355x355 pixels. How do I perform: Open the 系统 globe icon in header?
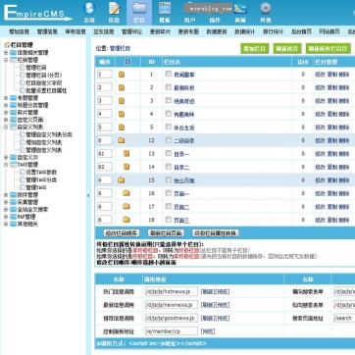(89, 9)
